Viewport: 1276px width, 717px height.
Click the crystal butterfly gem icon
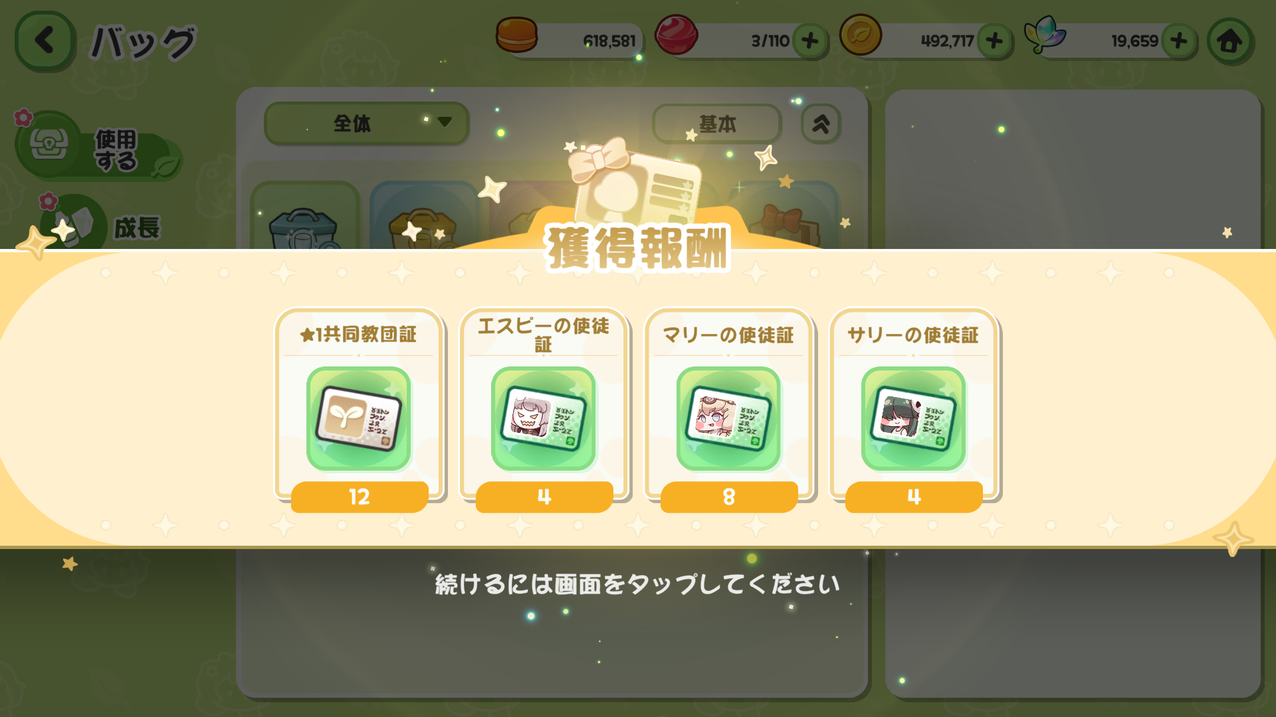[1045, 35]
